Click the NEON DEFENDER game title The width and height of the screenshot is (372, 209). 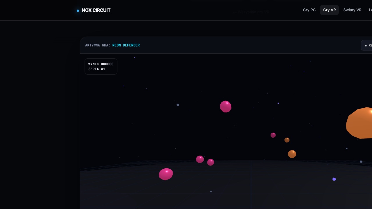126,45
